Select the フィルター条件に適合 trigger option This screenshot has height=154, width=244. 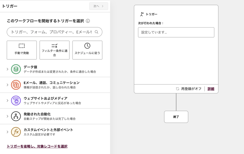click(x=54, y=50)
